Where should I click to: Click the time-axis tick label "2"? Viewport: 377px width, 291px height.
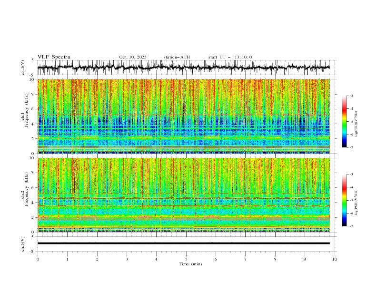(97, 259)
